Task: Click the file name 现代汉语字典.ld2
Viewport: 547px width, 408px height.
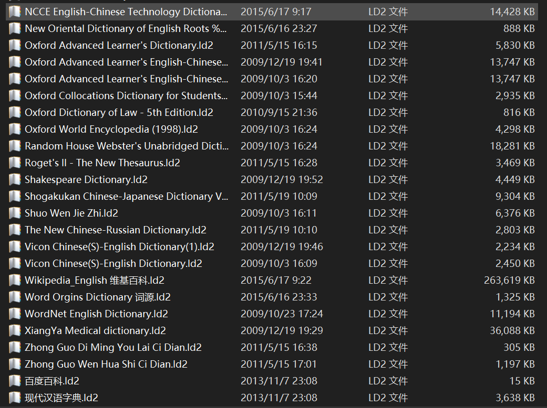Action: (61, 398)
